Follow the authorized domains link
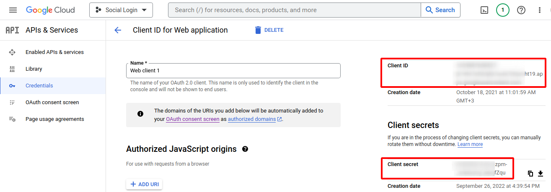The image size is (551, 192). click(x=252, y=119)
